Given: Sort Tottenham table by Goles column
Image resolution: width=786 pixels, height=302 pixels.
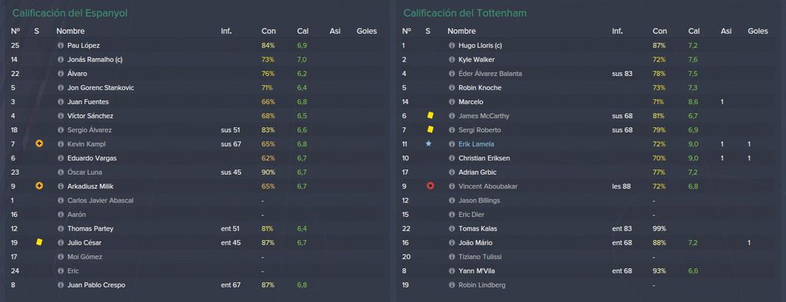Looking at the screenshot, I should [x=758, y=31].
